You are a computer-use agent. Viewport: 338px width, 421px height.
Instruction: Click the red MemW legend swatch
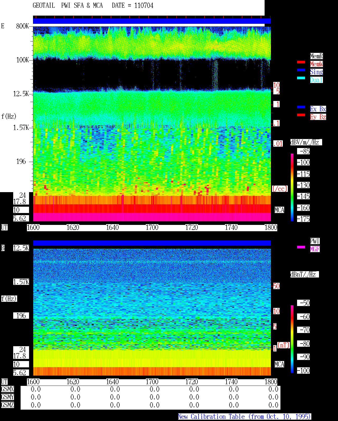(x=301, y=62)
